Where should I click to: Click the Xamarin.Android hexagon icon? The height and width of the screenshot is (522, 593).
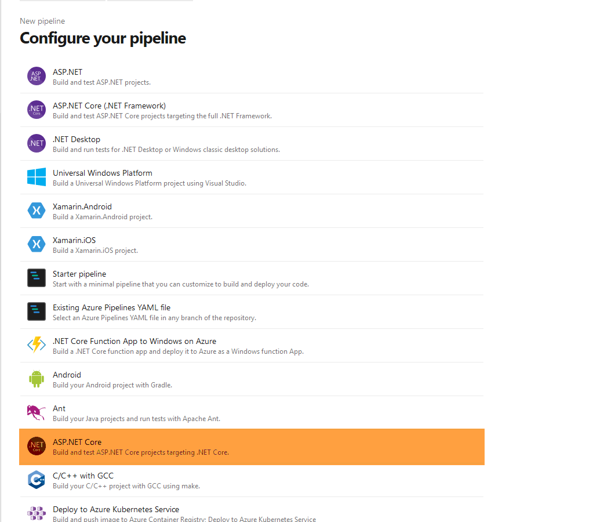(37, 211)
